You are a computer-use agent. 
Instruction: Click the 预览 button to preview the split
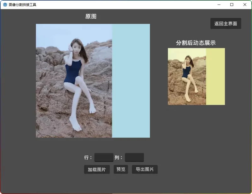[x=121, y=169]
